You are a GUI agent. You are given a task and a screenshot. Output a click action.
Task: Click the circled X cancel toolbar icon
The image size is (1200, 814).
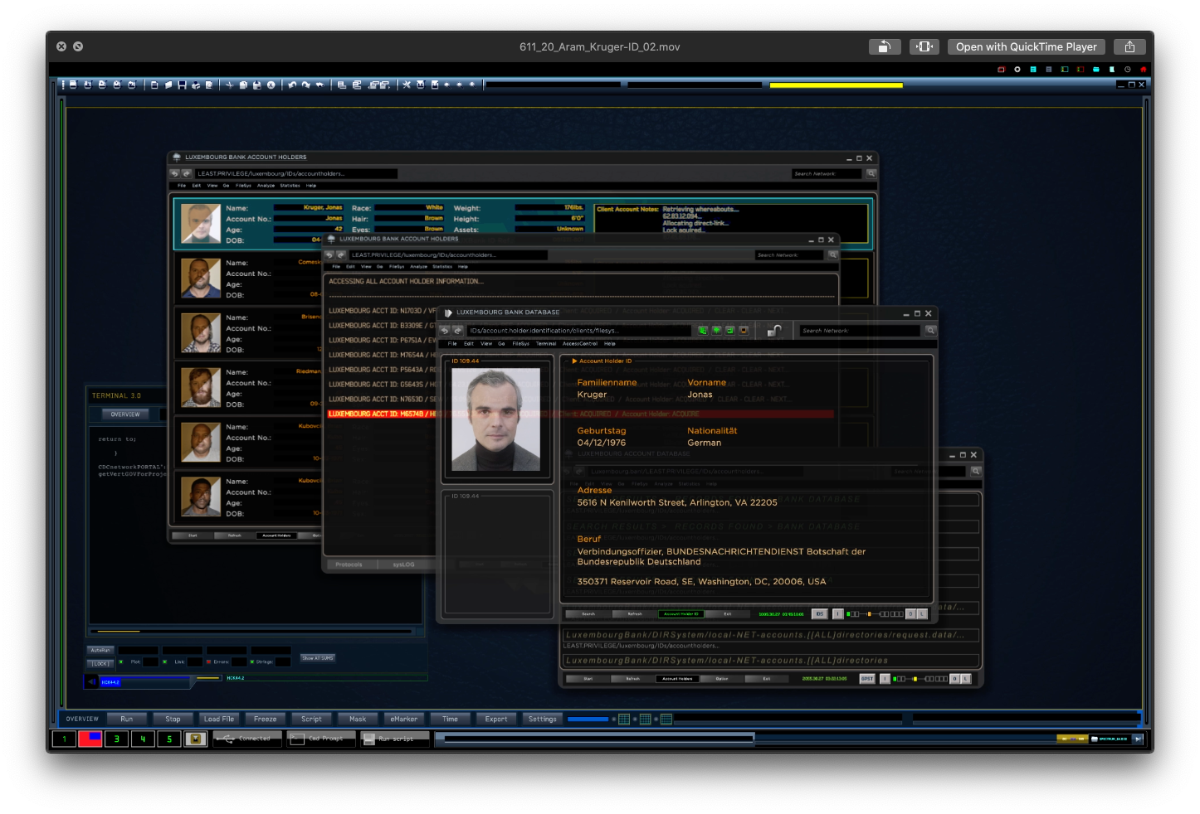coord(271,85)
